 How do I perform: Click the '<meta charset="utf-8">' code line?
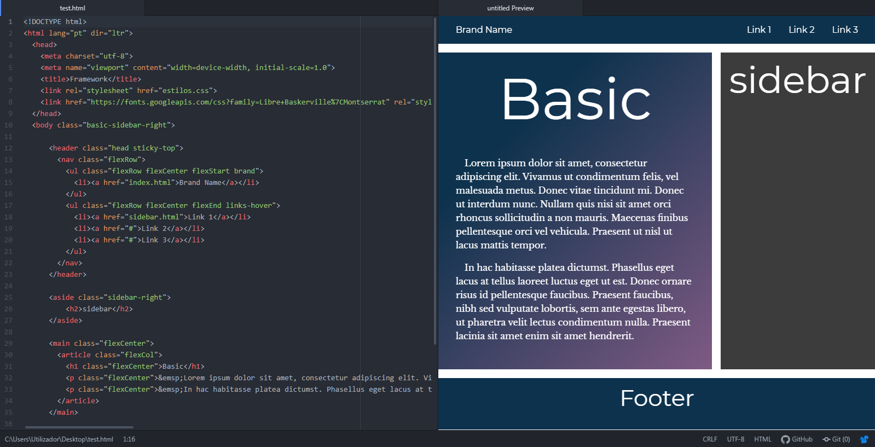86,56
